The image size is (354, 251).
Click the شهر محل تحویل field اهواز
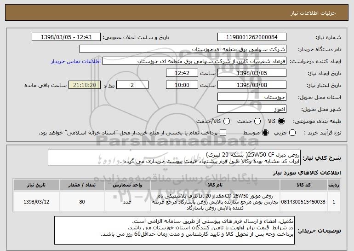click(252, 109)
